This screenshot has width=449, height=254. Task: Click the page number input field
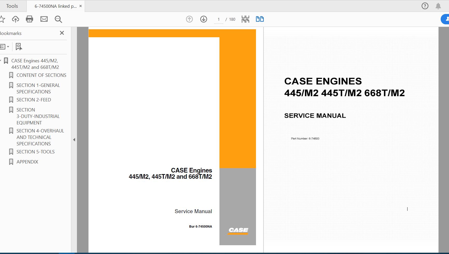pyautogui.click(x=219, y=19)
